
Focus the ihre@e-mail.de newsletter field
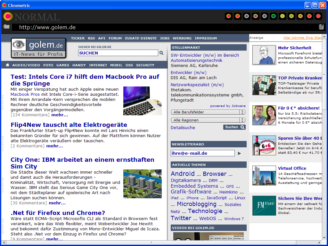(x=203, y=153)
